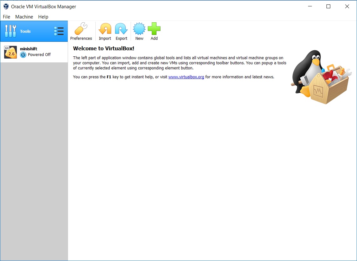Add an existing virtual machine
The image size is (357, 261).
pyautogui.click(x=154, y=29)
